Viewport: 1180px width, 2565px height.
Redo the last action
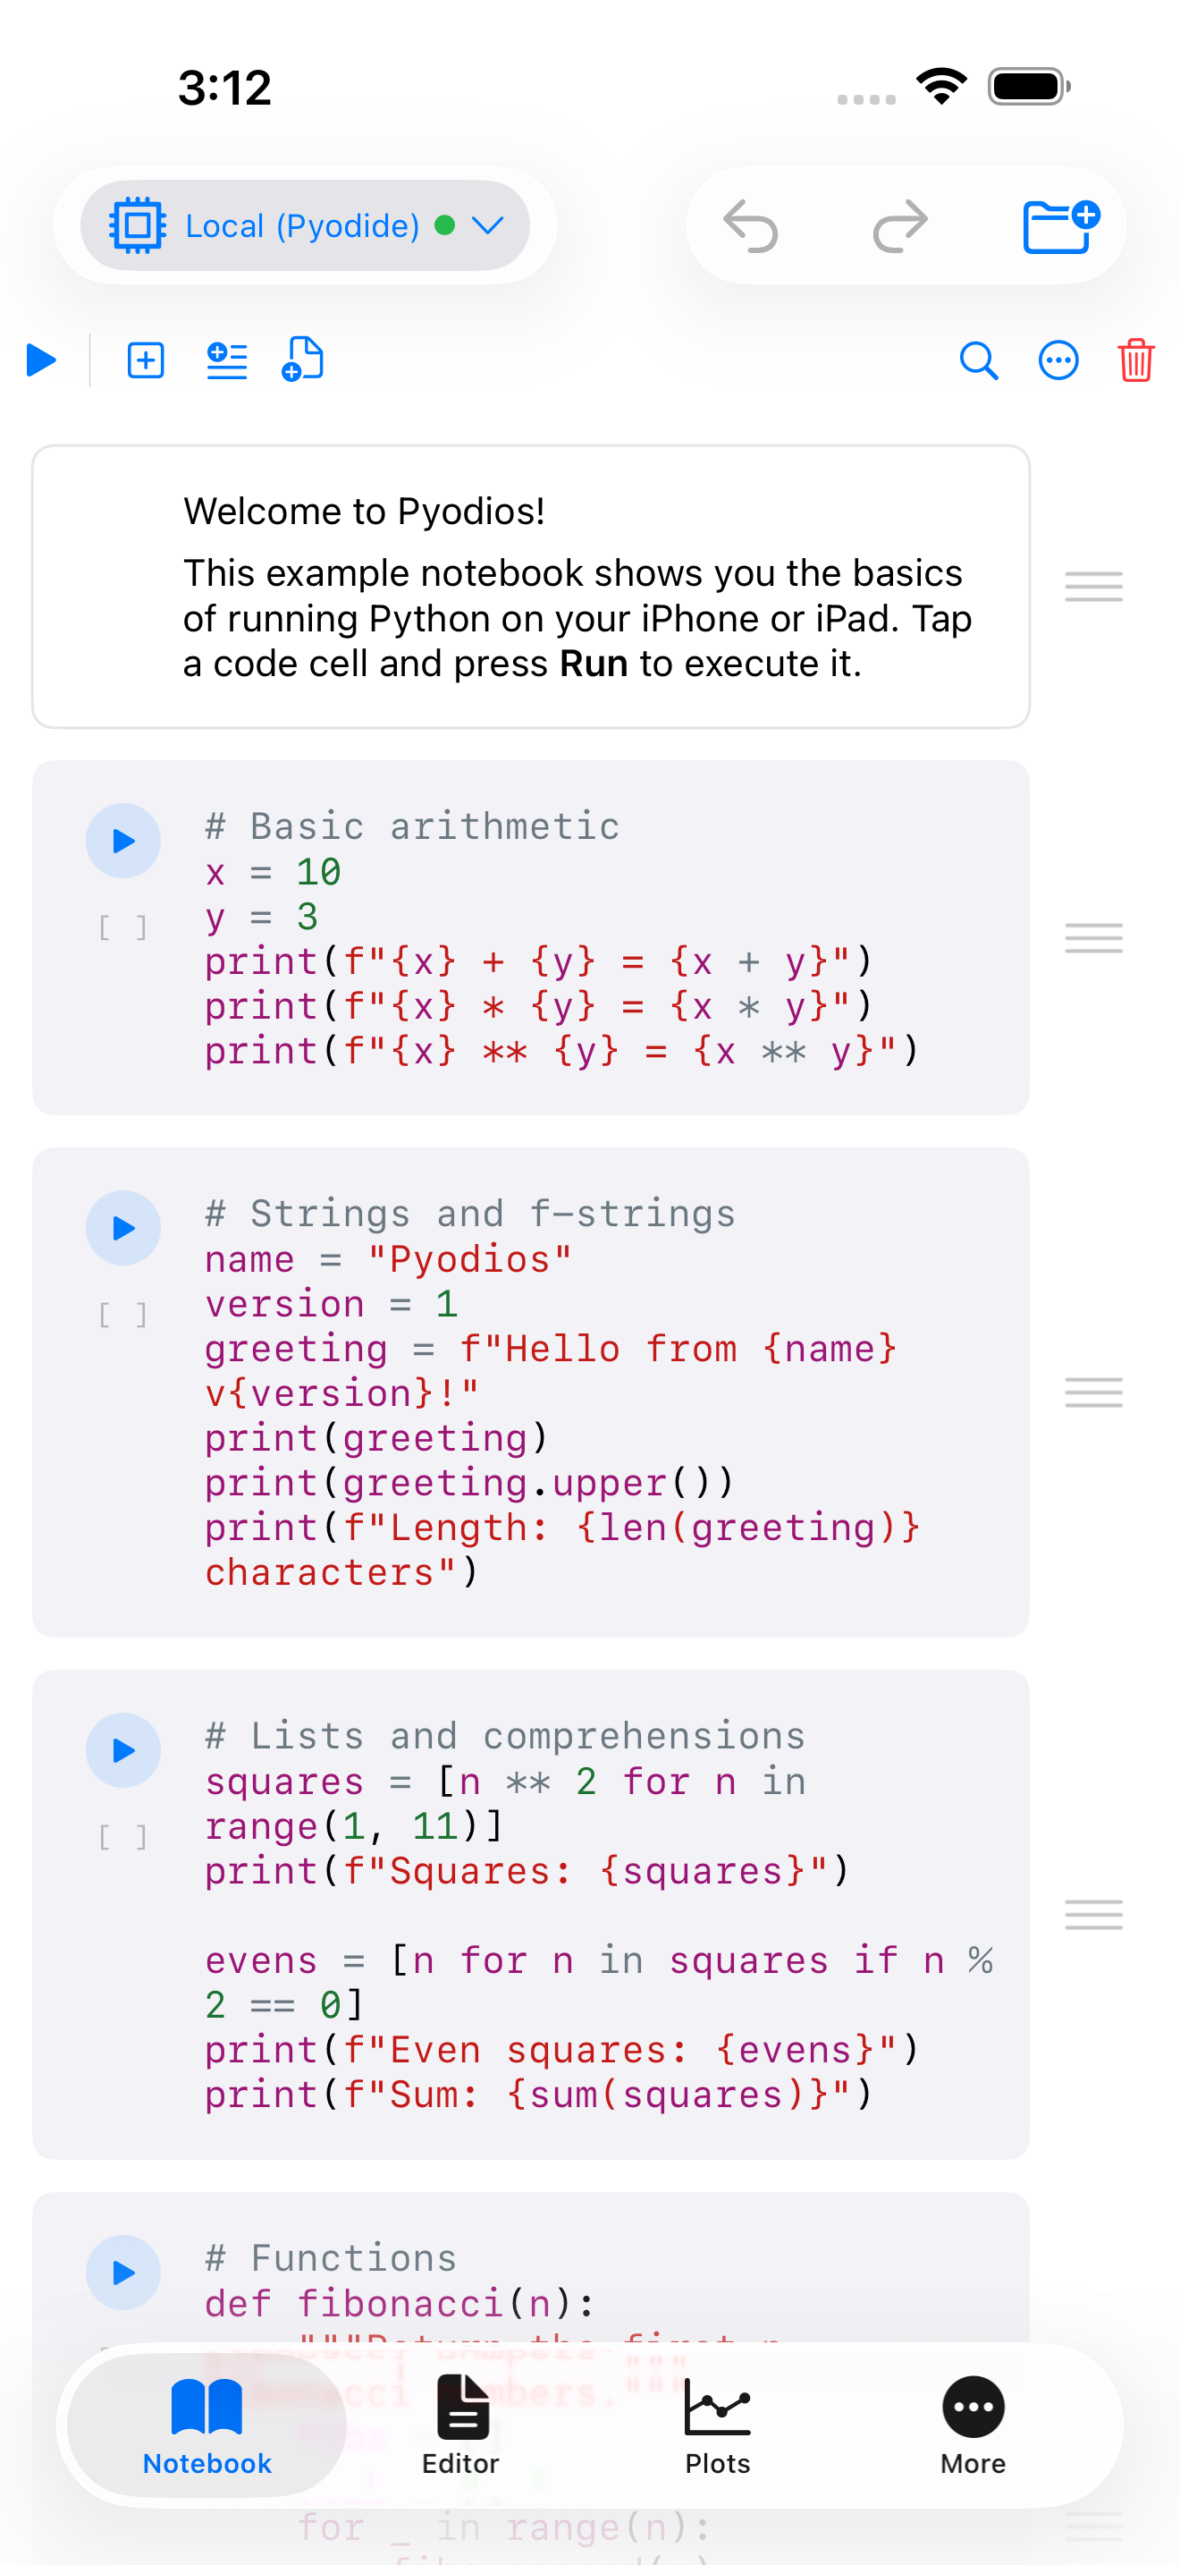tap(900, 226)
